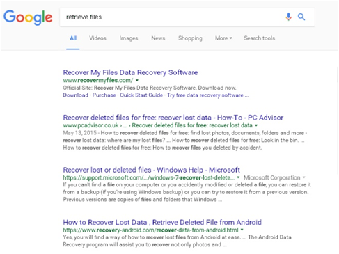This screenshot has height=254, width=339.
Task: Expand the Microsoft Corporation dropdown arrow
Action: (303, 177)
